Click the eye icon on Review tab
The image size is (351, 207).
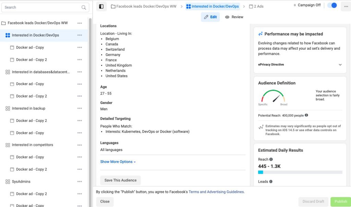click(x=227, y=17)
